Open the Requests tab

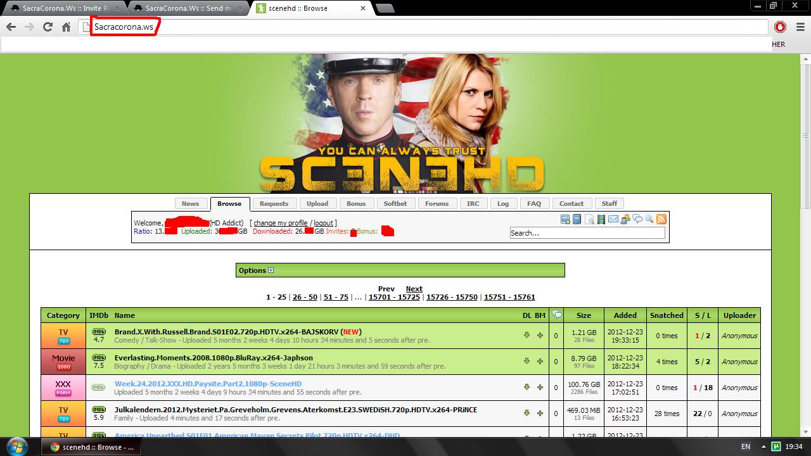[x=274, y=203]
